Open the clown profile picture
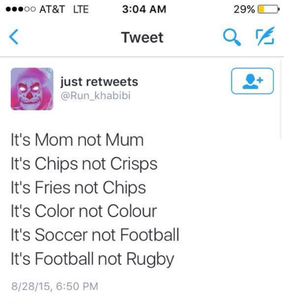 32,89
